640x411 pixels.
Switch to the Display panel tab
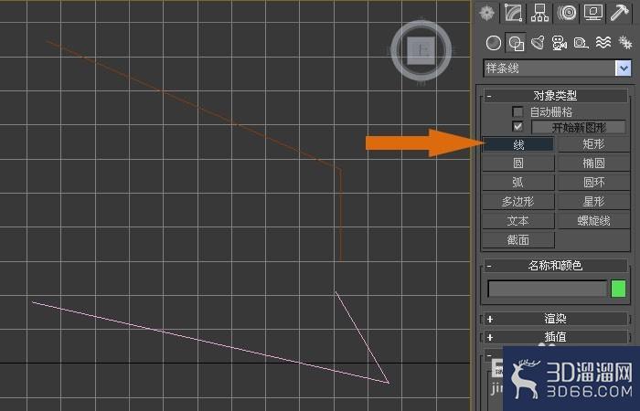593,13
